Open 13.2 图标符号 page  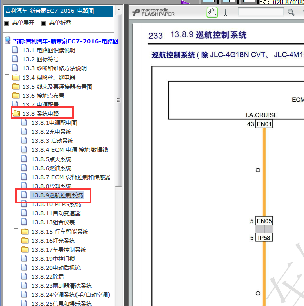point(41,59)
